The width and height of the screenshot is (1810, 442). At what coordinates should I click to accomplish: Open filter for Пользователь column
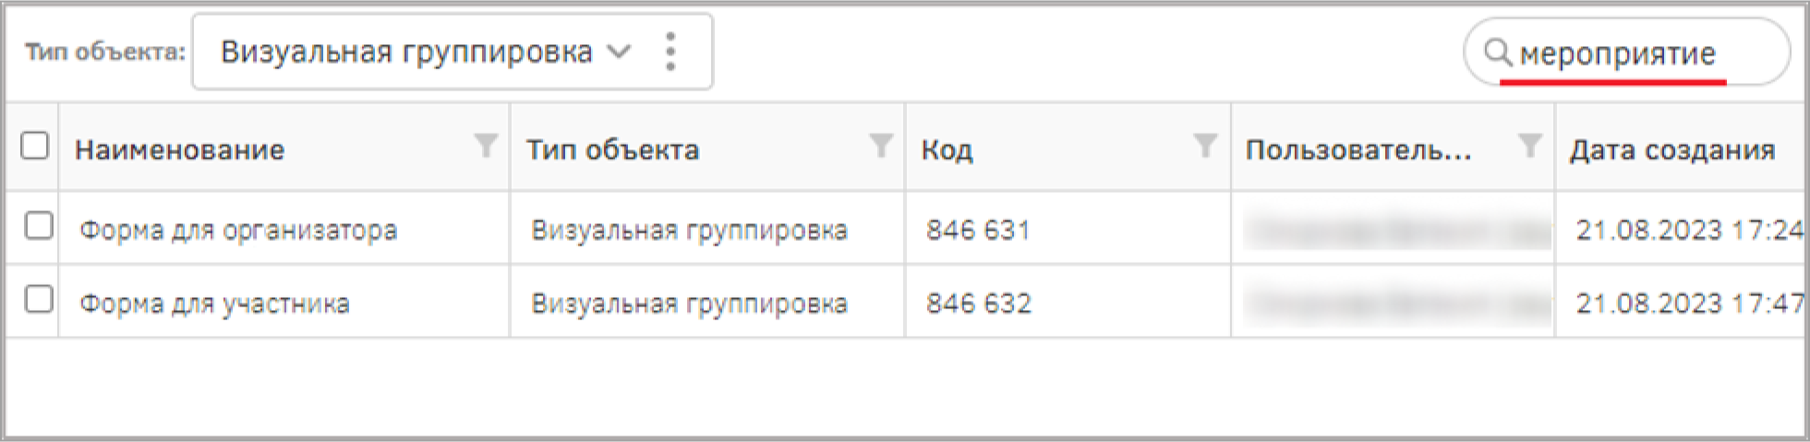(1530, 145)
